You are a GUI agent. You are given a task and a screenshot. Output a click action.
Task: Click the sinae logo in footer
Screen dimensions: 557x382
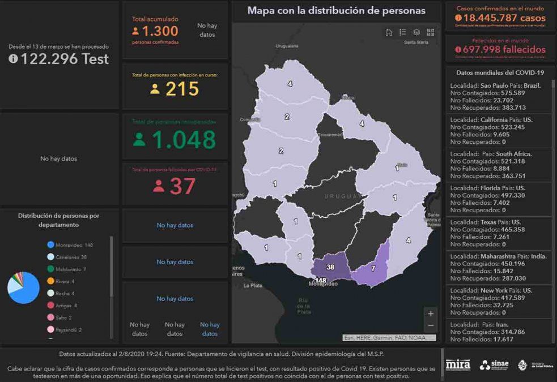494,365
